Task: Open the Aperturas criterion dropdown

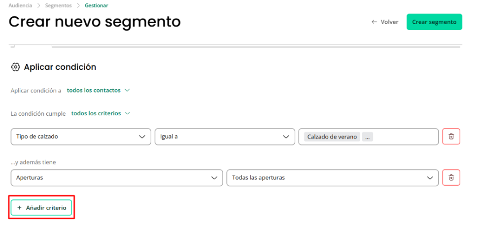Action: tap(117, 177)
